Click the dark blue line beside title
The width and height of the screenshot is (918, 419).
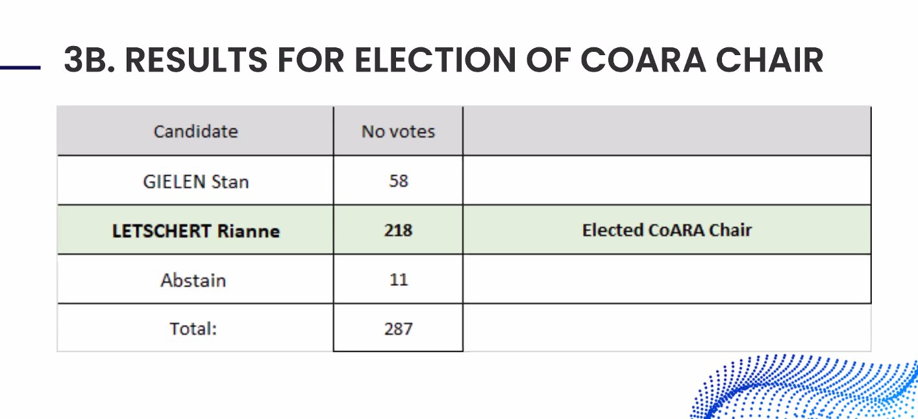pos(19,67)
